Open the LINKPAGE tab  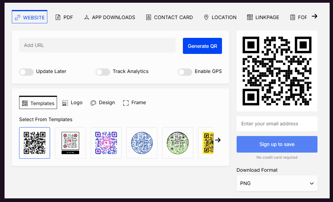click(x=263, y=17)
